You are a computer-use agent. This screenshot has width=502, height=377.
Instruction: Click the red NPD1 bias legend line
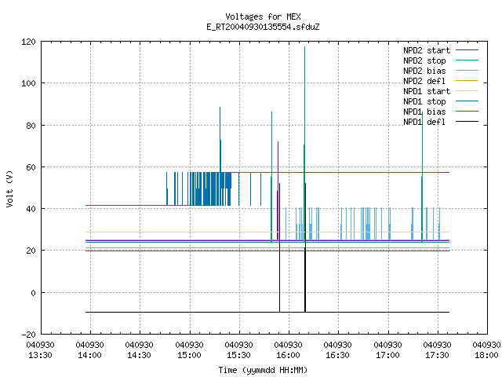[x=467, y=112]
